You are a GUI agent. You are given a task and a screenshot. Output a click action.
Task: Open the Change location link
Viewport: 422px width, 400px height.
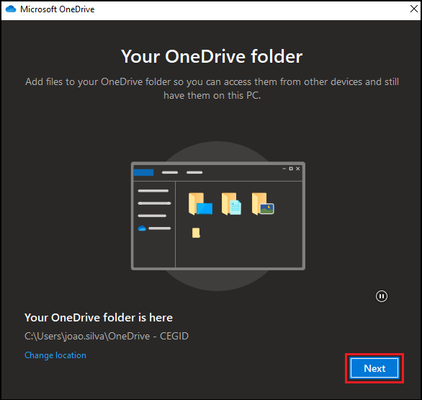(x=55, y=355)
